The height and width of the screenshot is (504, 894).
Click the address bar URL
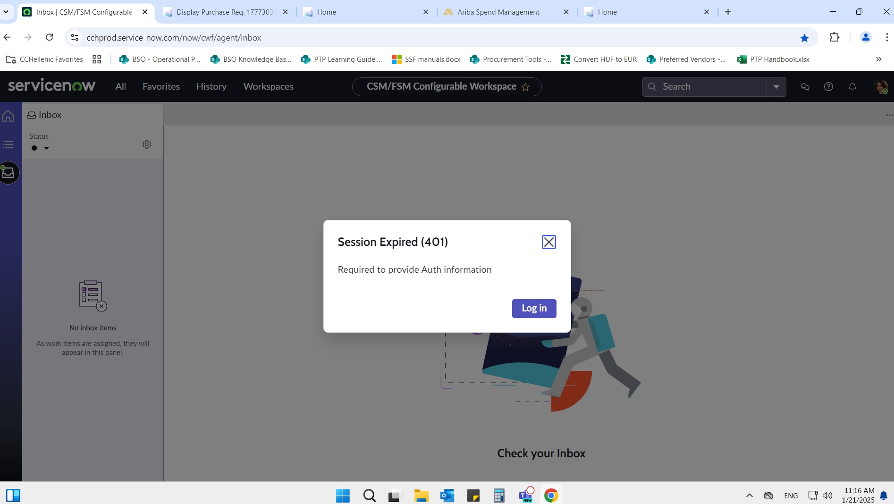click(x=174, y=38)
